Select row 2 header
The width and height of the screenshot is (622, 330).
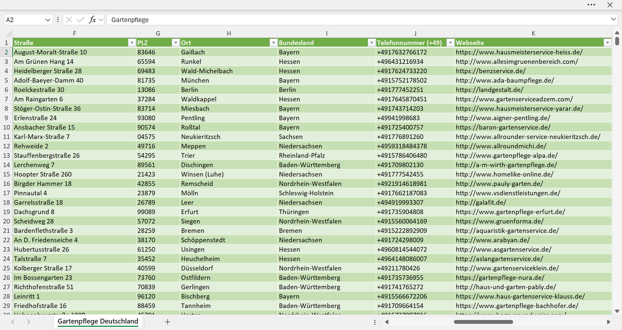[6, 52]
